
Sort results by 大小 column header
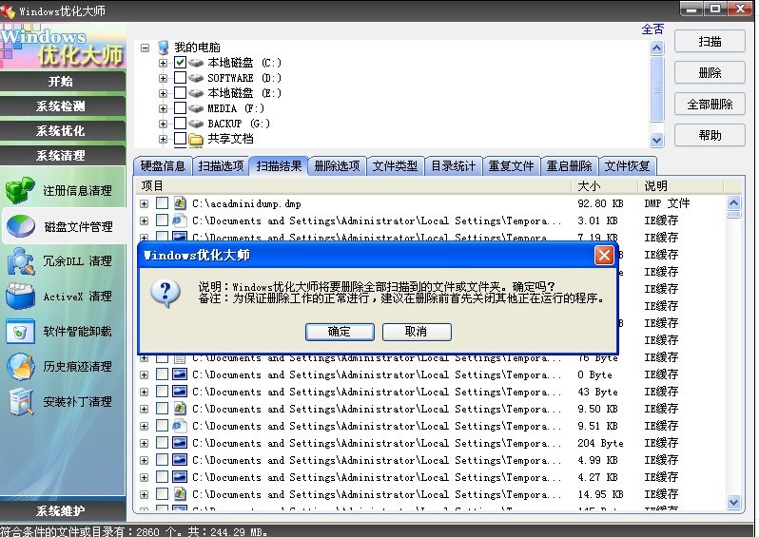point(605,185)
